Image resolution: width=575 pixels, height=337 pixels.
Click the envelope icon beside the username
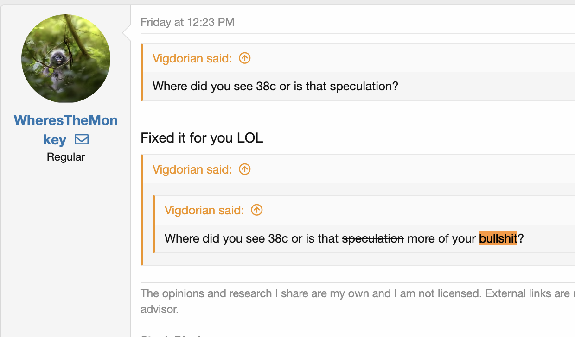pyautogui.click(x=82, y=139)
